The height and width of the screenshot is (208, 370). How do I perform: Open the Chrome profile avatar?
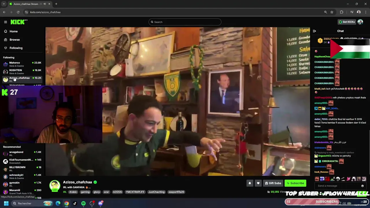(359, 12)
